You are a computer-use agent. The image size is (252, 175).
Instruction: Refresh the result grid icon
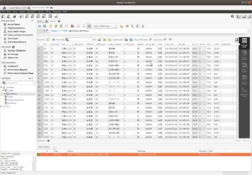tap(53, 40)
